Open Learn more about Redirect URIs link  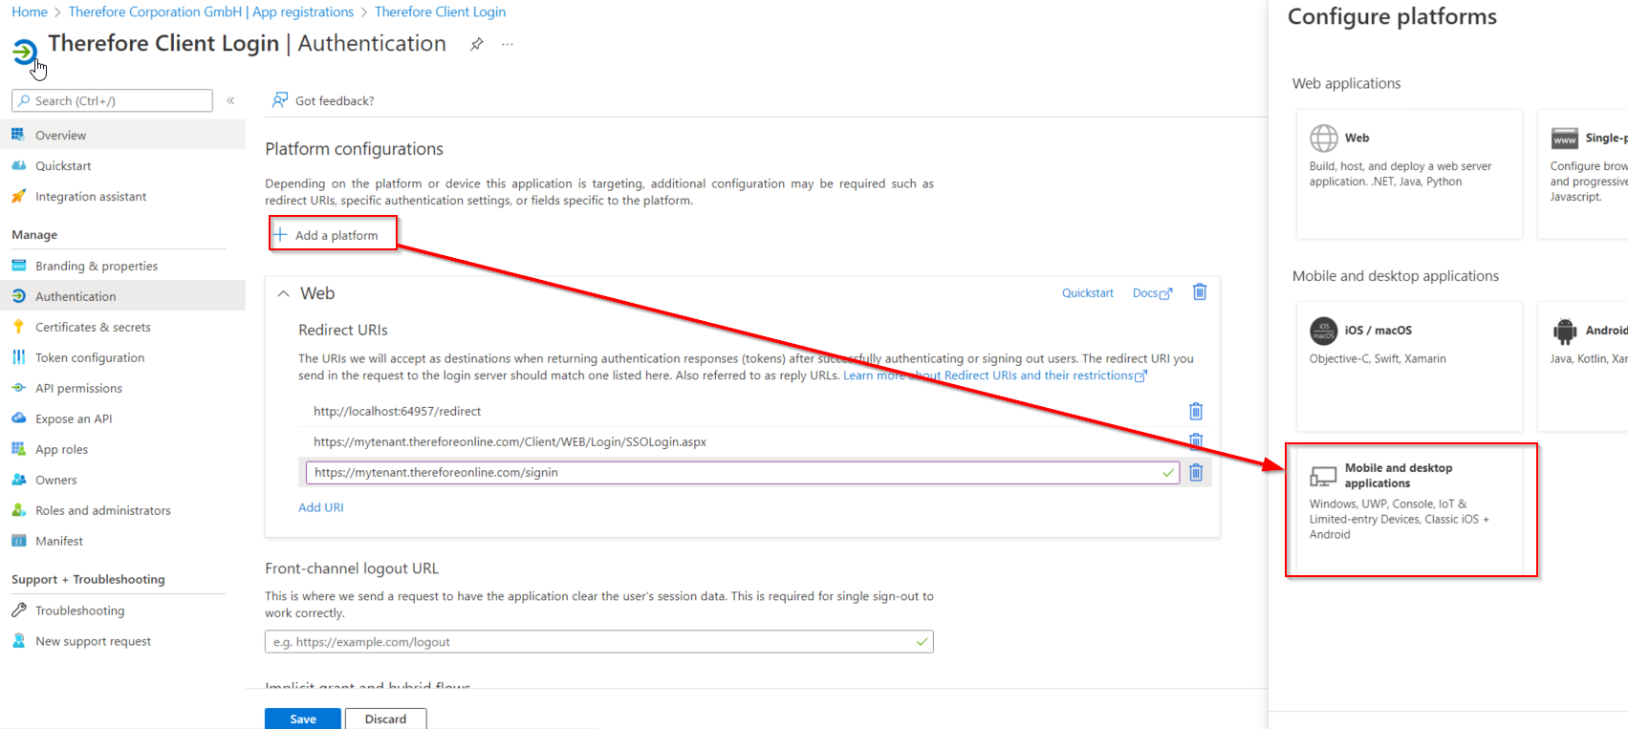point(994,375)
